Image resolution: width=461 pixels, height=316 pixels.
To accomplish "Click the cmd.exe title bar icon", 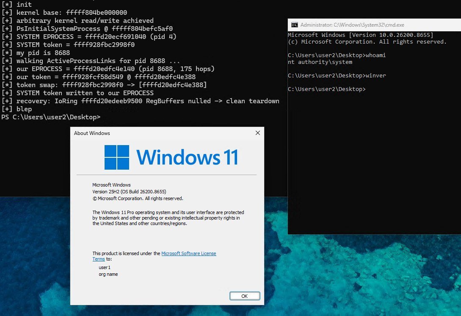I will coord(294,25).
